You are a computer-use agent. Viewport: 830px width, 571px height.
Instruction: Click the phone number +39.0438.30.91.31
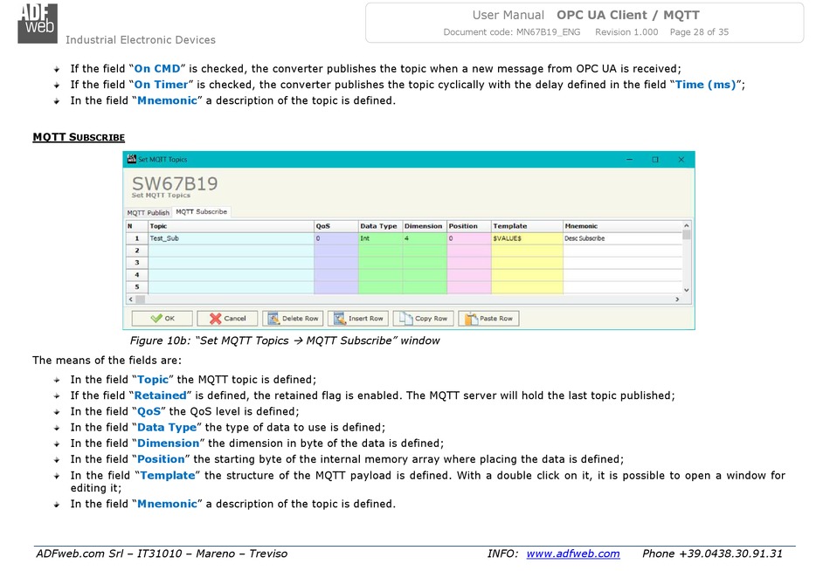click(x=730, y=554)
